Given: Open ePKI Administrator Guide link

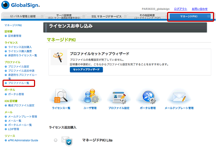Looking at the screenshot, I should point(23,140).
